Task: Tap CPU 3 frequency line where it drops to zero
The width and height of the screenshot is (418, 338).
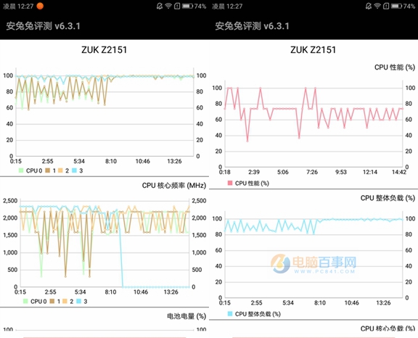Action: (x=123, y=287)
